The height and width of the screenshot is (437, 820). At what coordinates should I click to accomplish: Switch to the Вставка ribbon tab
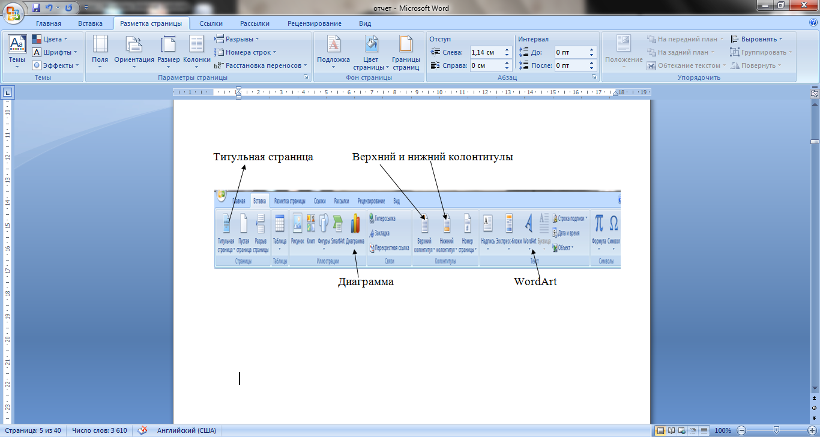tap(90, 23)
